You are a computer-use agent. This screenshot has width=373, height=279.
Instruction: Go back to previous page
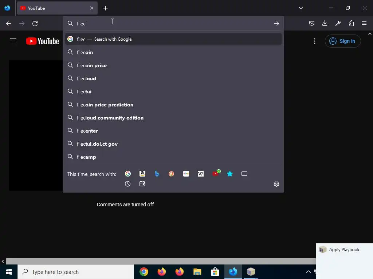(9, 24)
